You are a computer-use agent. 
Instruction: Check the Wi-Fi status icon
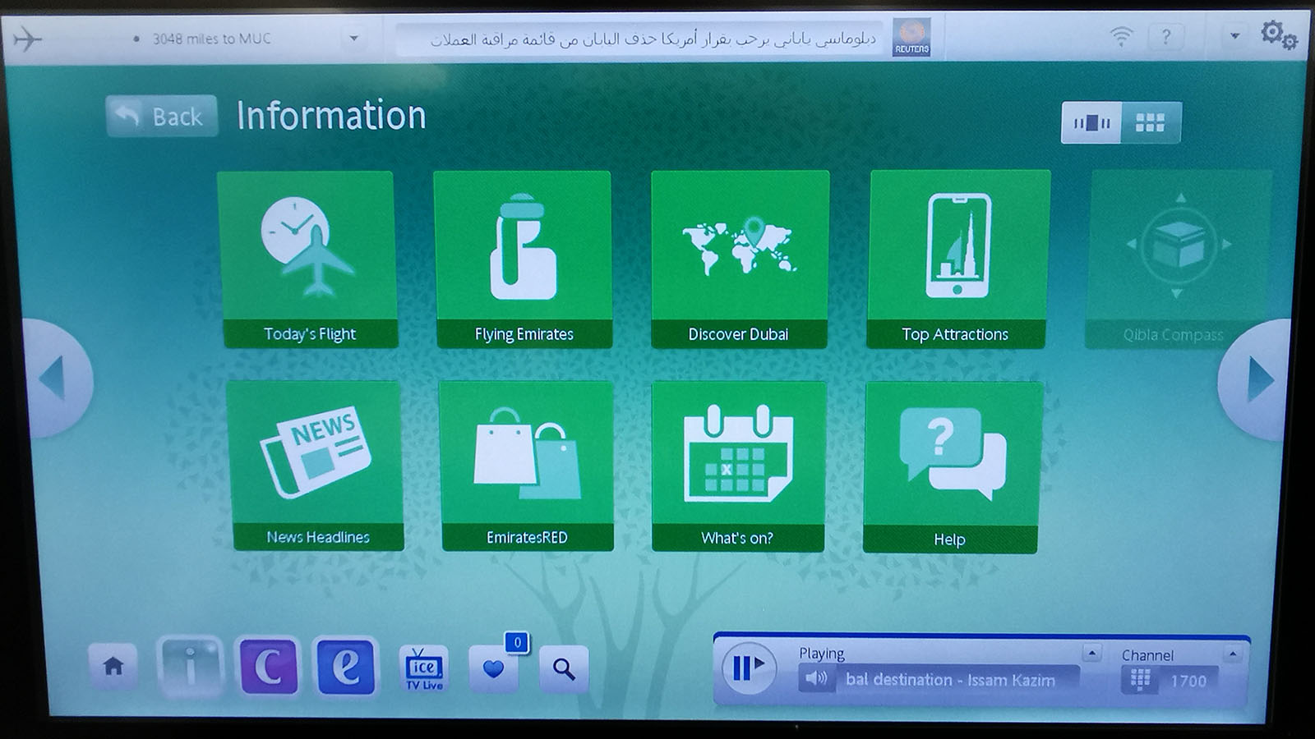pos(1121,36)
